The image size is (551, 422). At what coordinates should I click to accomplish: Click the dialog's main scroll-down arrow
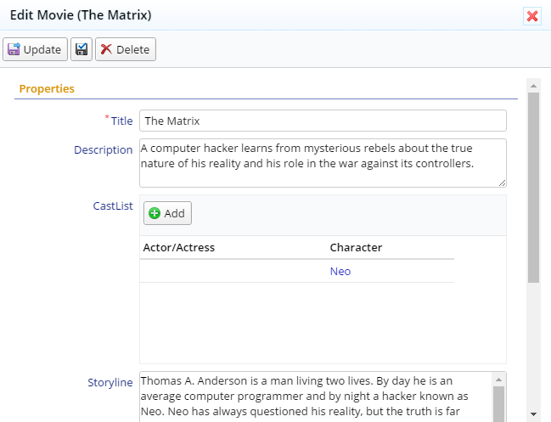tap(533, 414)
